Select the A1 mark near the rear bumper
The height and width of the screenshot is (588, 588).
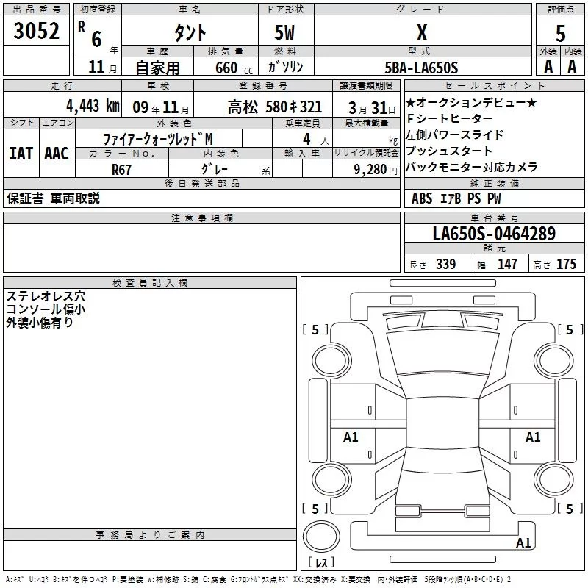(523, 543)
